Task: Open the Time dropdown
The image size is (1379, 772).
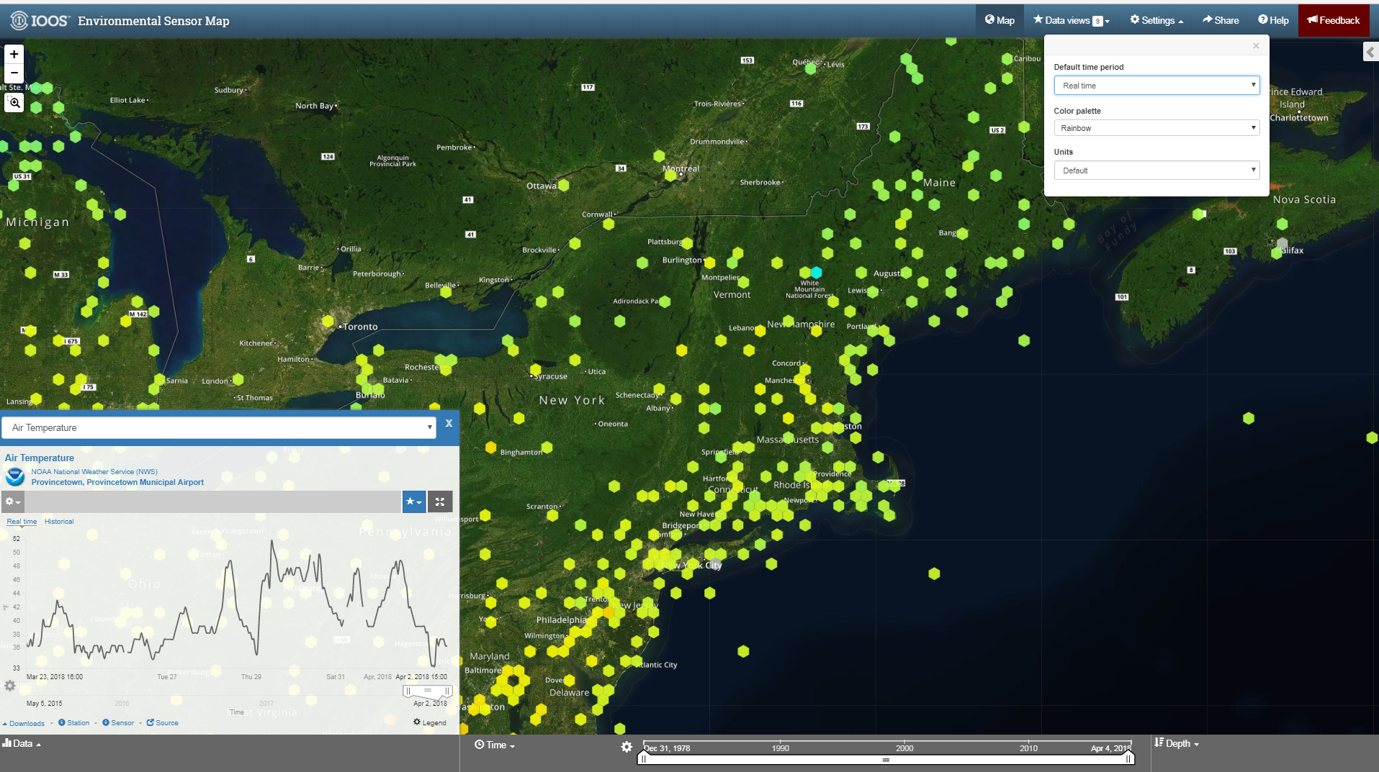Action: click(495, 745)
